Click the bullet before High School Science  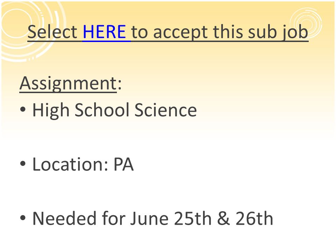tap(23, 110)
